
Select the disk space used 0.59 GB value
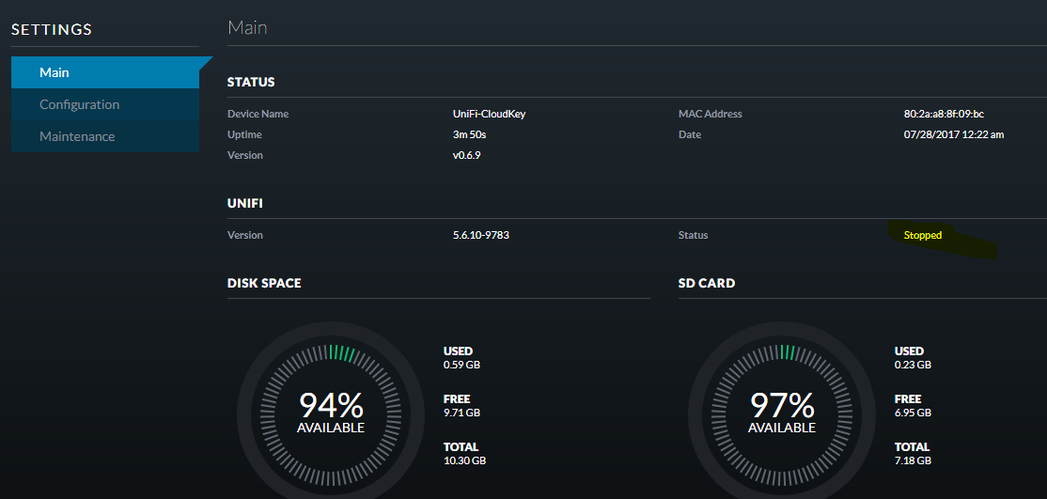[x=461, y=365]
